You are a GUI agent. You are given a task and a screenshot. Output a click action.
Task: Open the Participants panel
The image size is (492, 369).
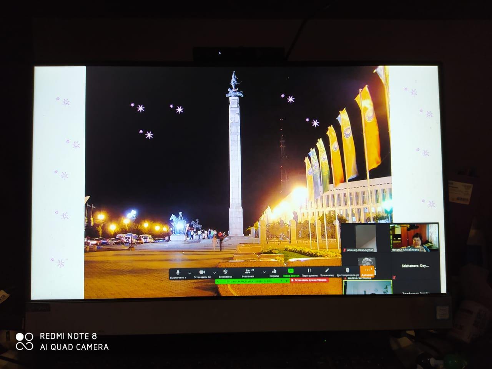pyautogui.click(x=248, y=273)
